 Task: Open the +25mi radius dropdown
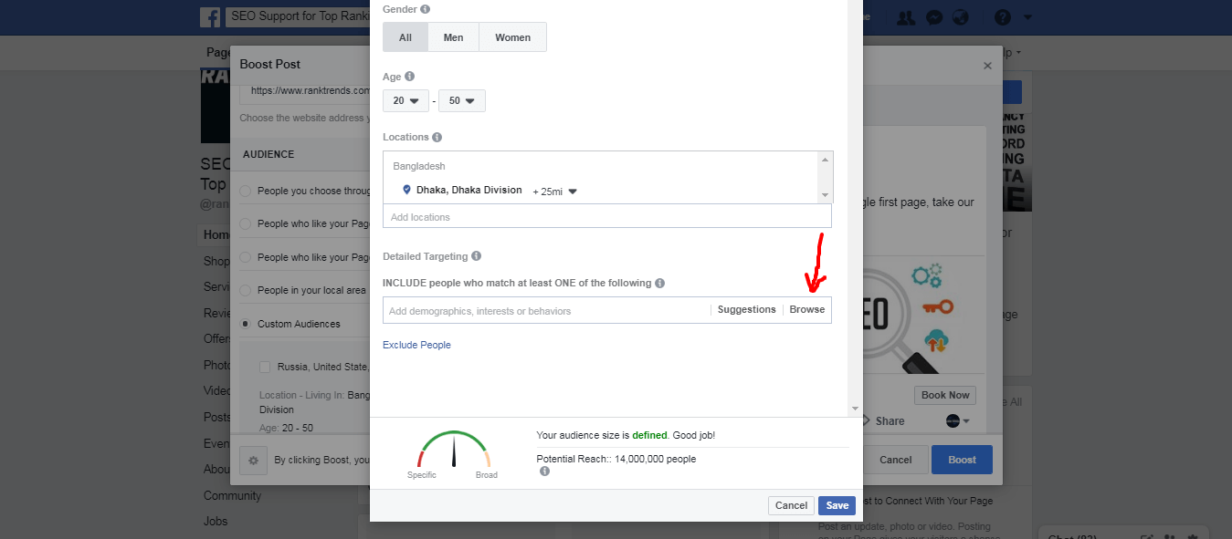pyautogui.click(x=555, y=192)
